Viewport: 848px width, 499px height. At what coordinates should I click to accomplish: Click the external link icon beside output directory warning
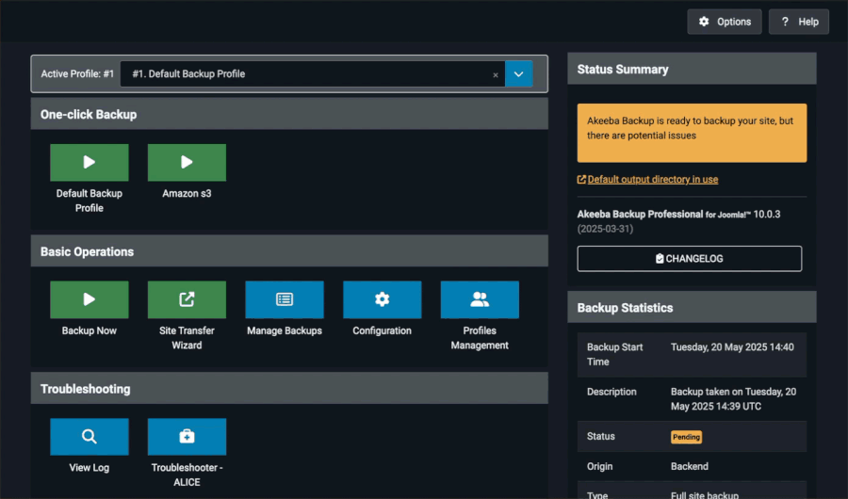coord(581,180)
